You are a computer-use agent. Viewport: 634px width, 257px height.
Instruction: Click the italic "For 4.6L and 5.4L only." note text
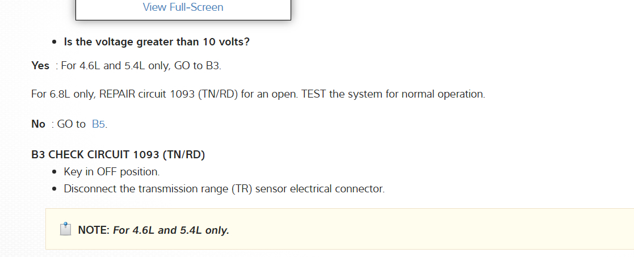click(x=171, y=230)
